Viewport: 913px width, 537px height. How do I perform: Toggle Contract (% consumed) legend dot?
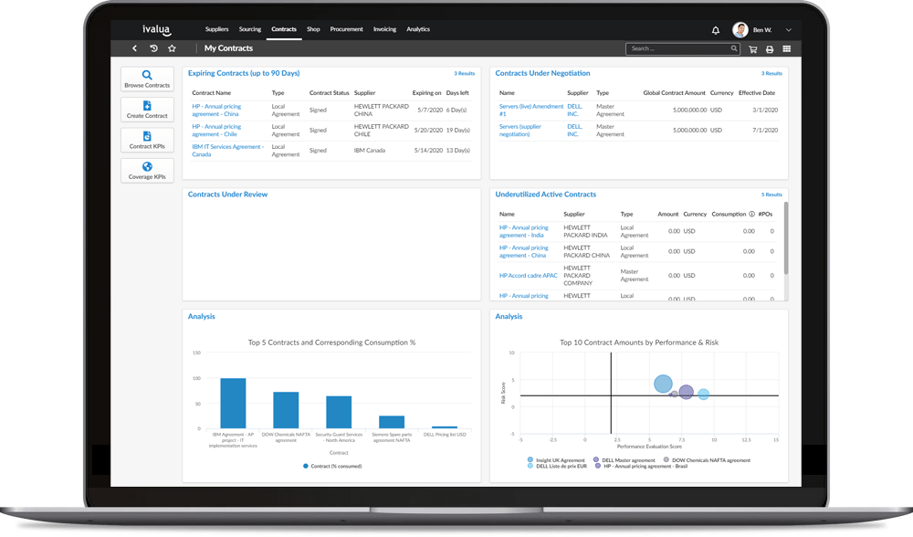[x=306, y=466]
